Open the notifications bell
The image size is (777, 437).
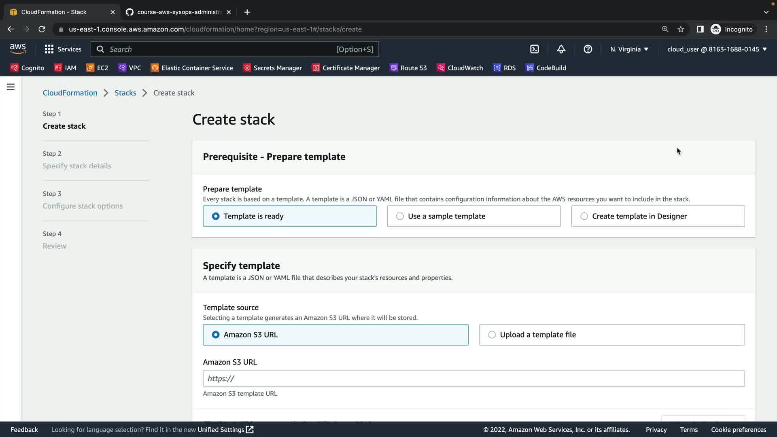point(561,49)
